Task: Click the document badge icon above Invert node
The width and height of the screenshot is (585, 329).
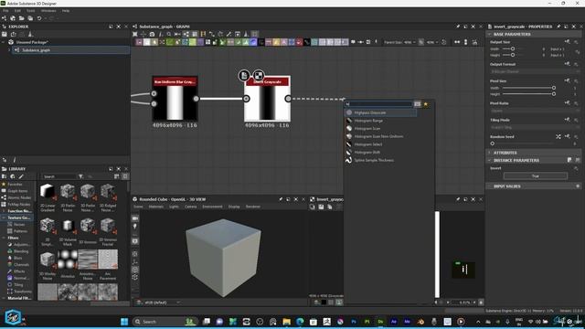Action: pyautogui.click(x=244, y=75)
